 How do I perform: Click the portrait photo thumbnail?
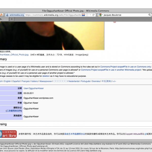tap(52, 36)
